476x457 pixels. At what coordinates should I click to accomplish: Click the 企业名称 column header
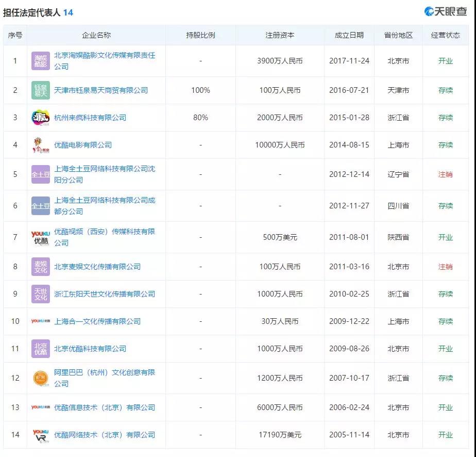click(96, 35)
